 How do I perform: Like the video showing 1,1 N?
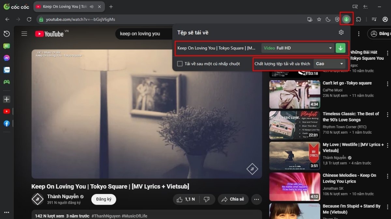pos(185,199)
